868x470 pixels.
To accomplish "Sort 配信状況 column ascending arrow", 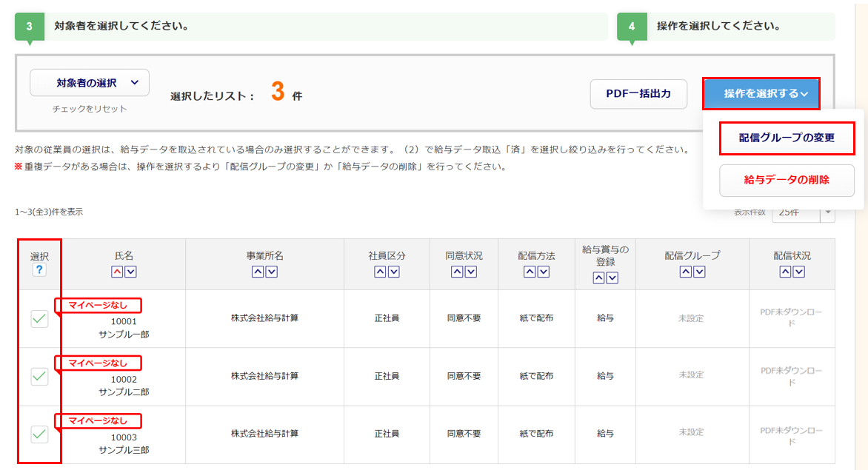I will [785, 272].
